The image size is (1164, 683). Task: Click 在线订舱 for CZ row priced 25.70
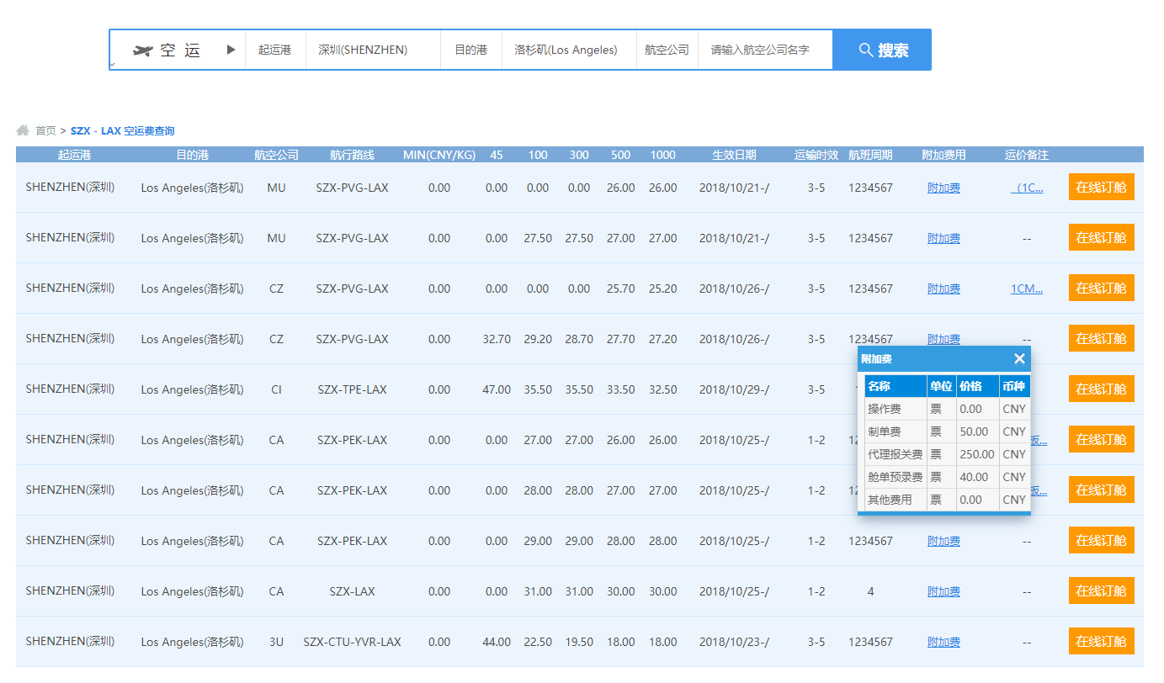pyautogui.click(x=1101, y=288)
